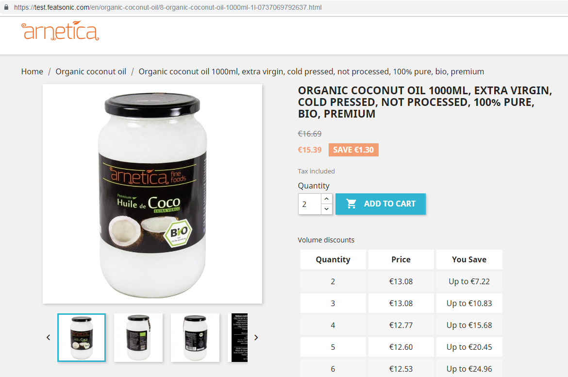The width and height of the screenshot is (568, 377).
Task: Click the product title breadcrumb text
Action: coord(311,71)
